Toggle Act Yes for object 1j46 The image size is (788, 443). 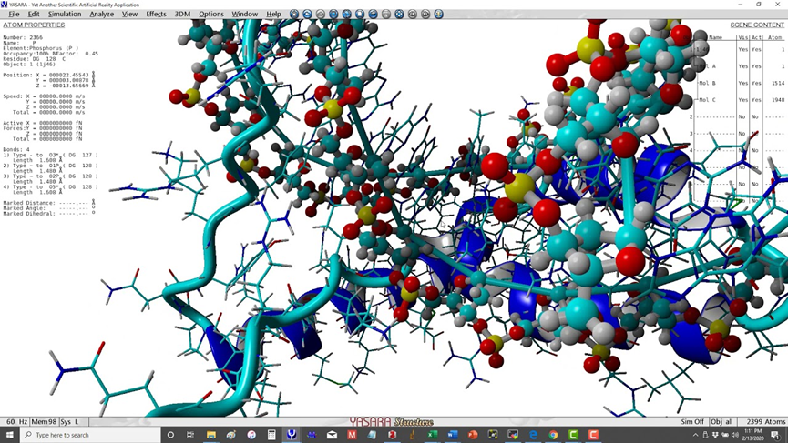click(x=756, y=49)
